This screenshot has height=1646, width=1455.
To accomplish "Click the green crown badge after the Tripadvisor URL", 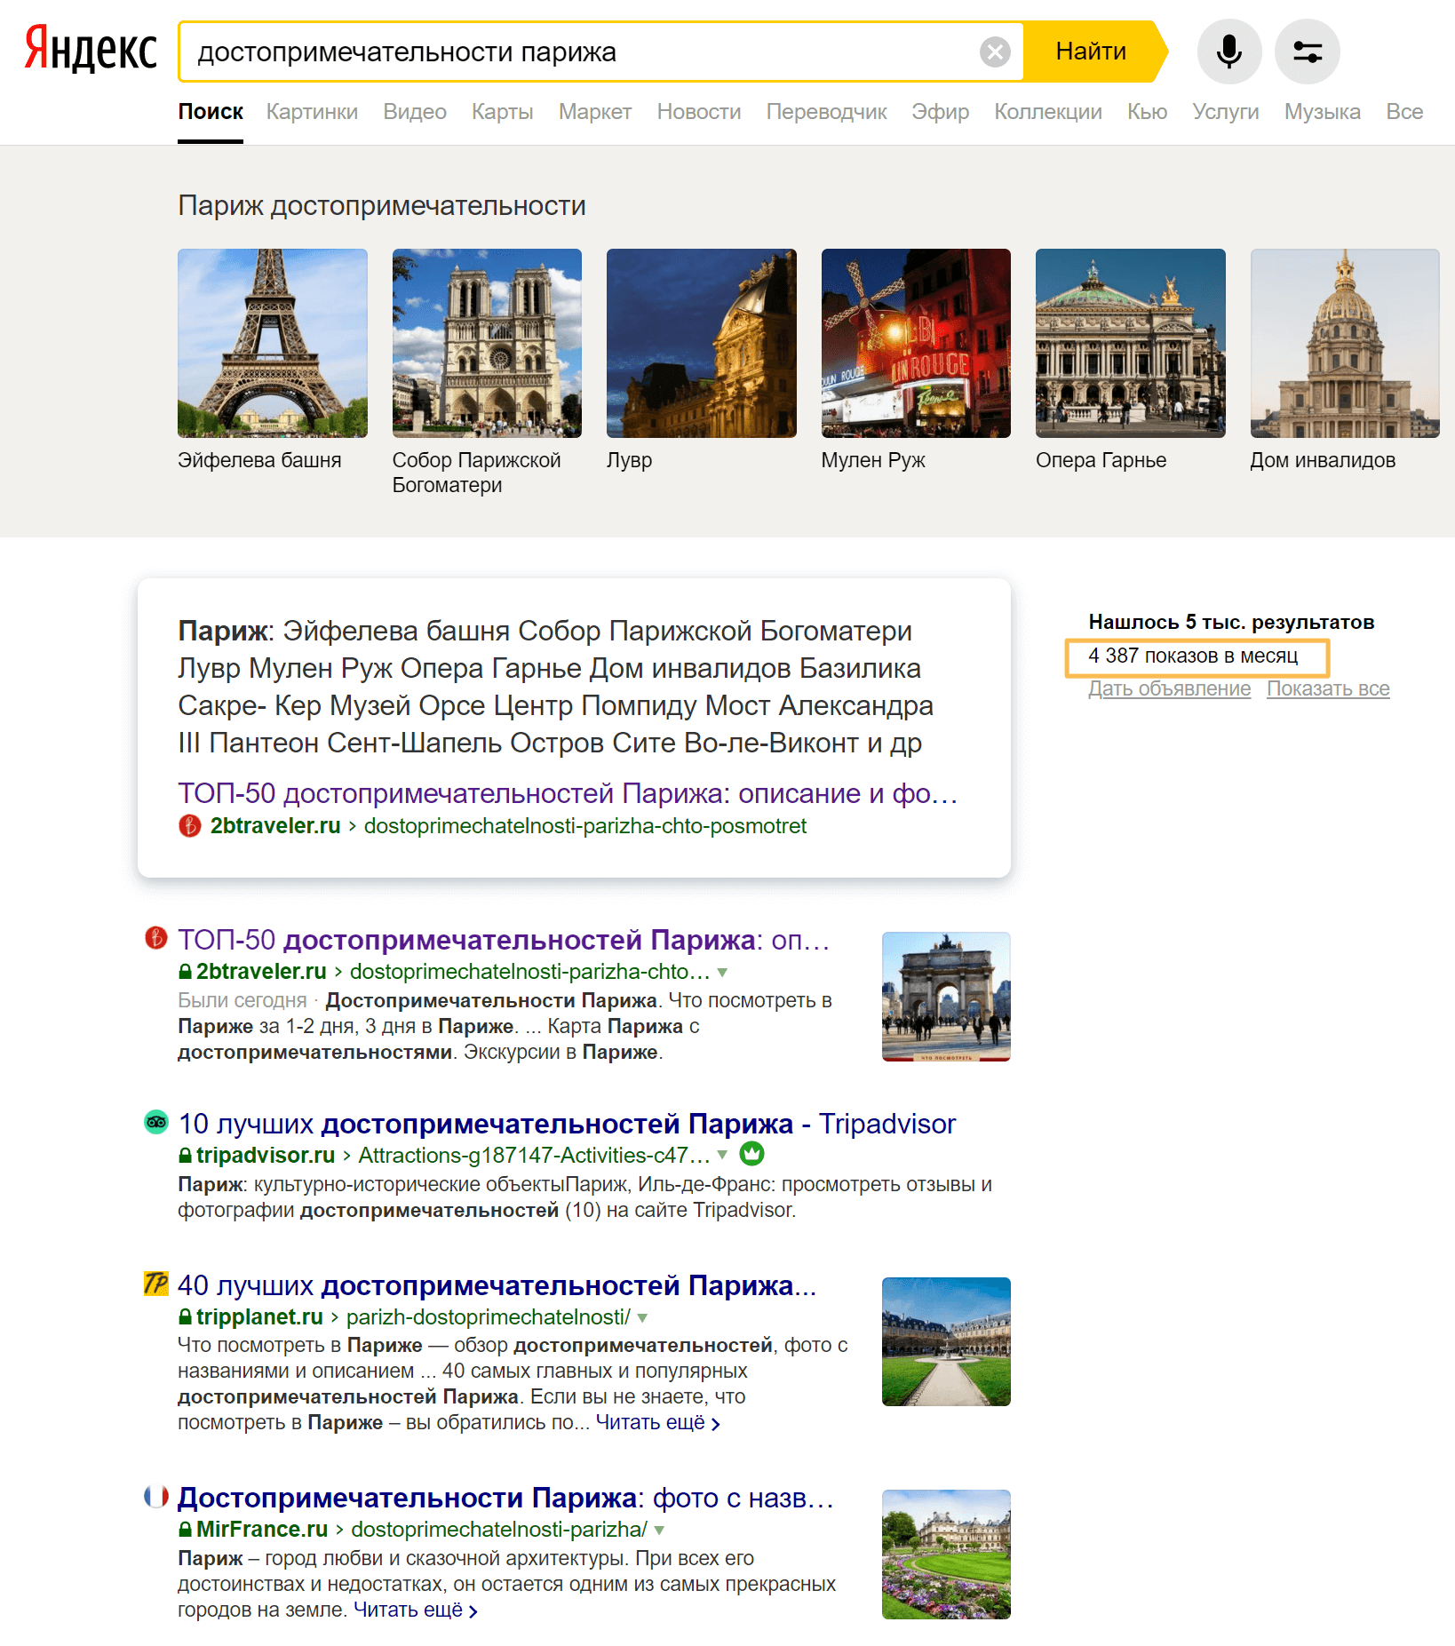I will 751,1154.
